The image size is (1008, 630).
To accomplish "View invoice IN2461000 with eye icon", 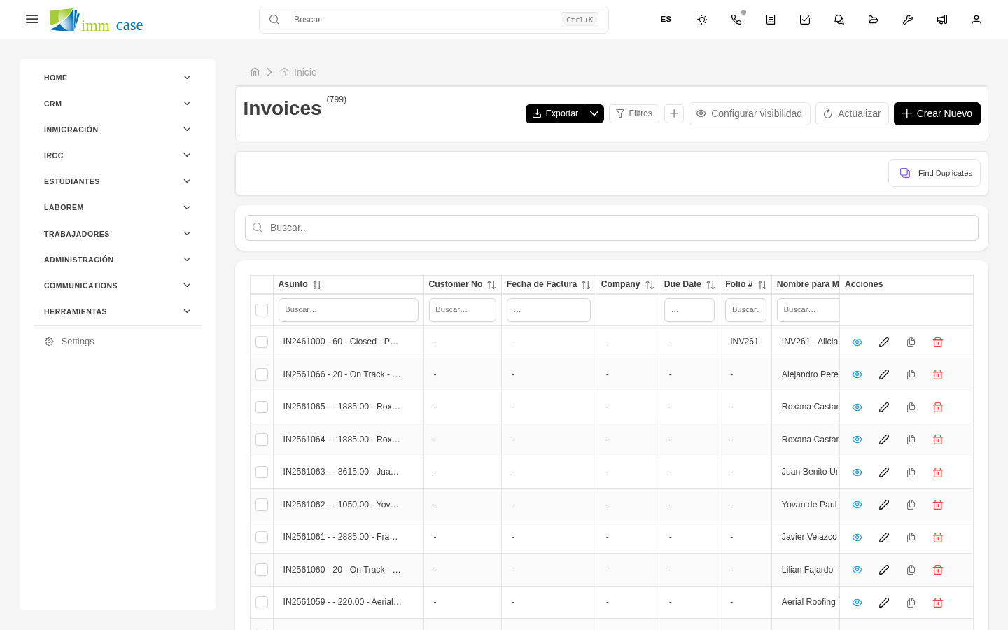I will point(857,342).
